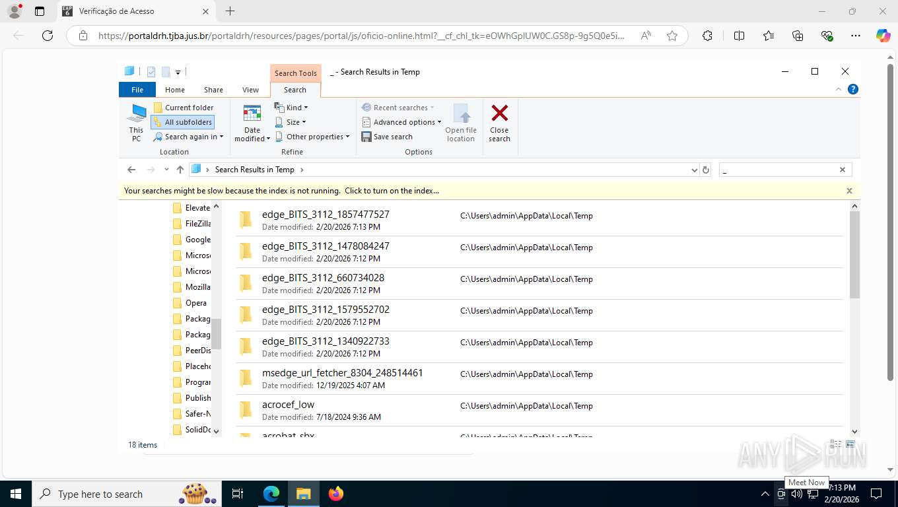The height and width of the screenshot is (507, 898).
Task: Switch to View ribbon tab
Action: click(250, 90)
